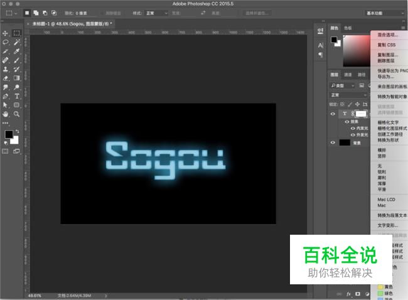Select the Healing Brush bandage tool
This screenshot has height=300, width=408.
coord(5,60)
